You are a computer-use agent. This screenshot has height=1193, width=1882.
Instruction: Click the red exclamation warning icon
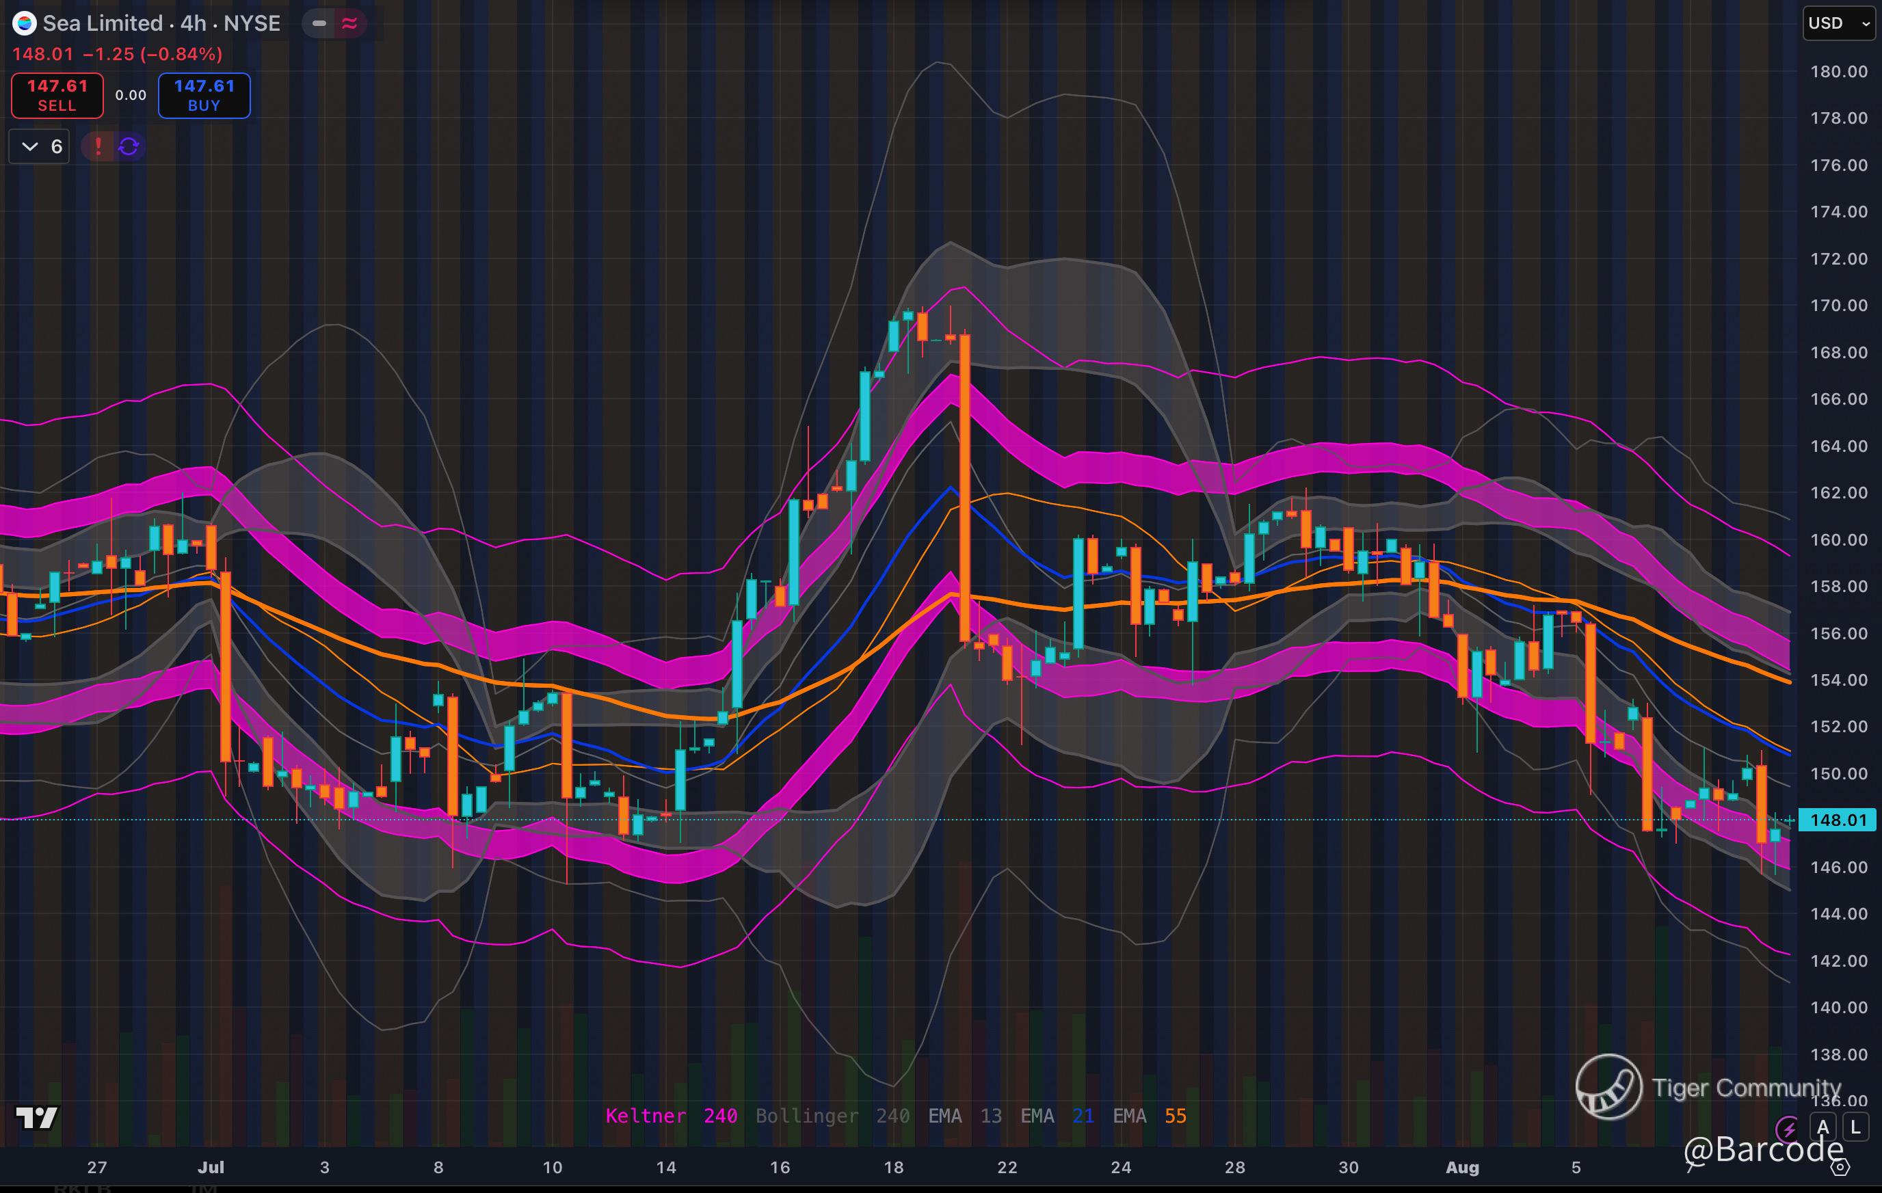pos(98,146)
